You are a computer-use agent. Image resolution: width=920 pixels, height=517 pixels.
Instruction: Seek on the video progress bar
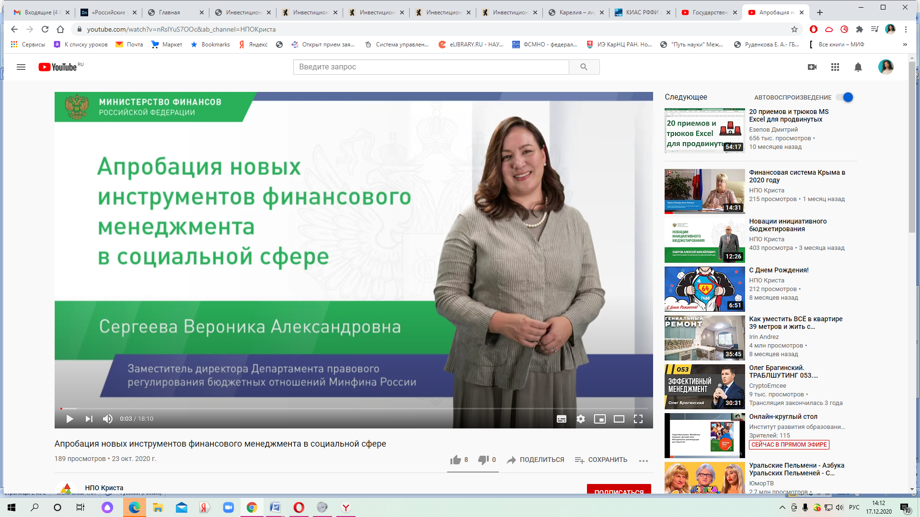[x=354, y=408]
